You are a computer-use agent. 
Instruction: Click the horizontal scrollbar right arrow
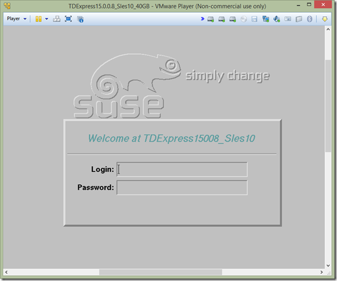point(321,272)
